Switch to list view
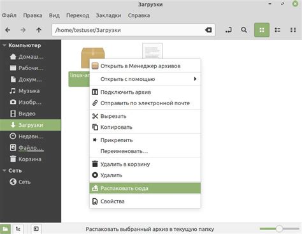This screenshot has width=302, height=234. pos(277,30)
